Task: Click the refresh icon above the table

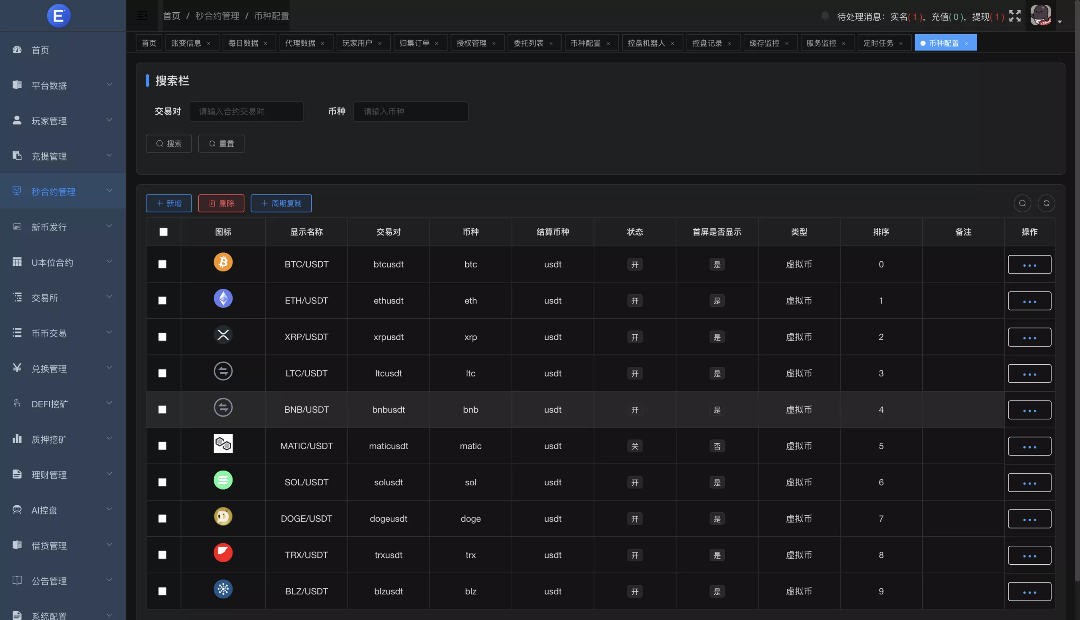Action: coord(1047,203)
